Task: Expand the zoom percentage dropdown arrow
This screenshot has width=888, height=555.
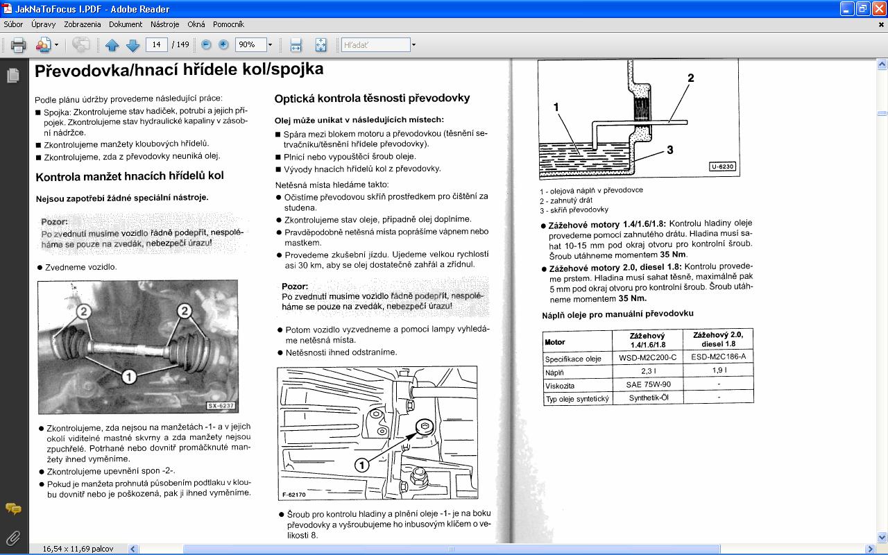Action: click(x=270, y=45)
